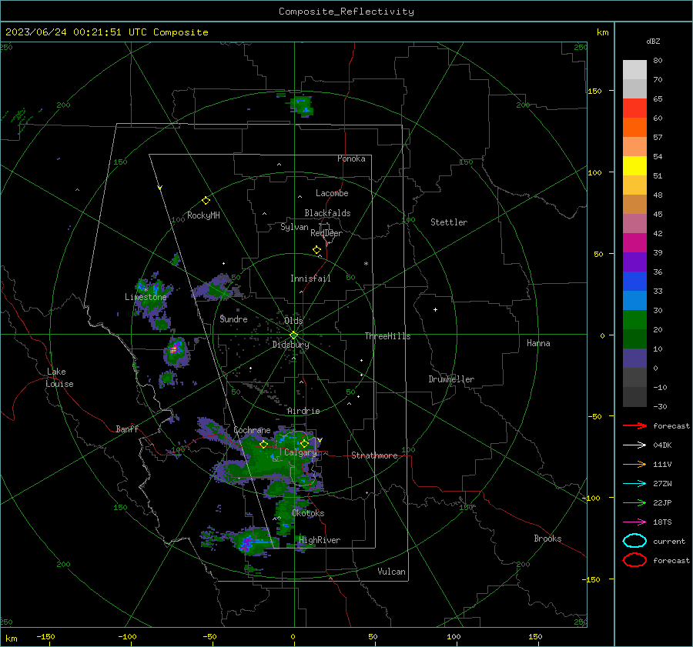Click the Olds label near radar center
Screen dimensions: 693x647
293,320
